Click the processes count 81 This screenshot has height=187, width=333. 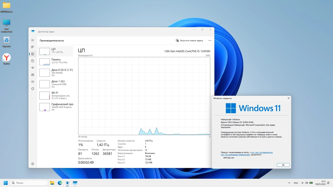tap(80, 153)
